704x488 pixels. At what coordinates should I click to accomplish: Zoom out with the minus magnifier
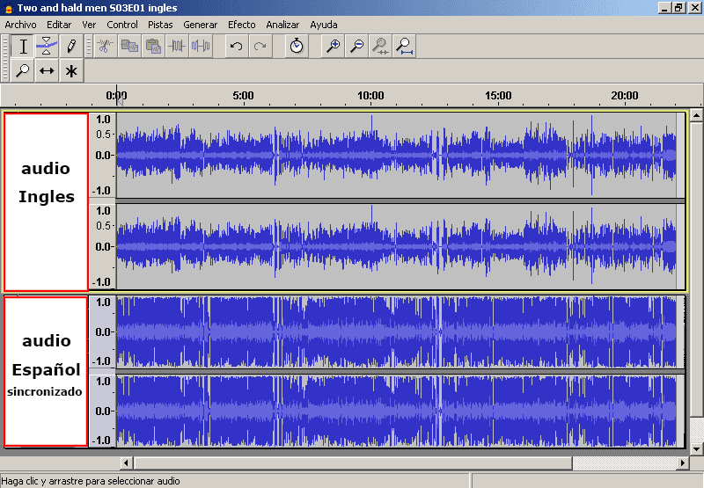(356, 47)
